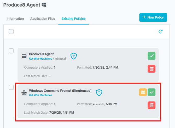175x128 pixels.
Task: Open QA Win Machines link under Produce8 Agent
Action: pyautogui.click(x=40, y=59)
